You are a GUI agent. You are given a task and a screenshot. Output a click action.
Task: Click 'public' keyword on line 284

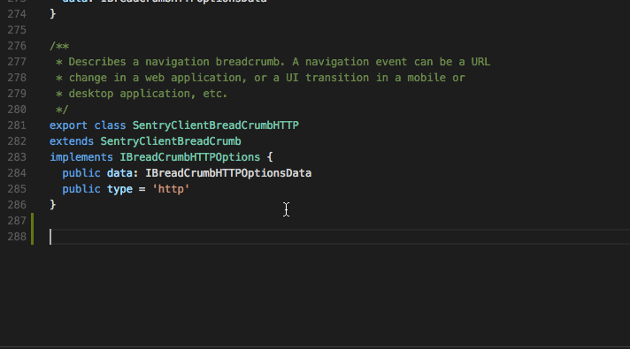pyautogui.click(x=81, y=173)
